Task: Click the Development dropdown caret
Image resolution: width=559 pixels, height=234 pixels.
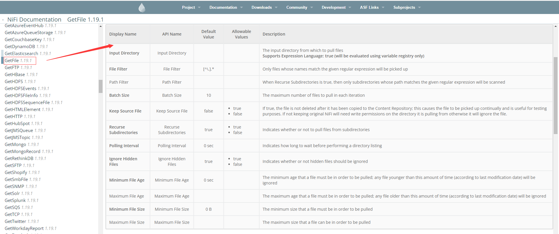Action: (x=350, y=8)
